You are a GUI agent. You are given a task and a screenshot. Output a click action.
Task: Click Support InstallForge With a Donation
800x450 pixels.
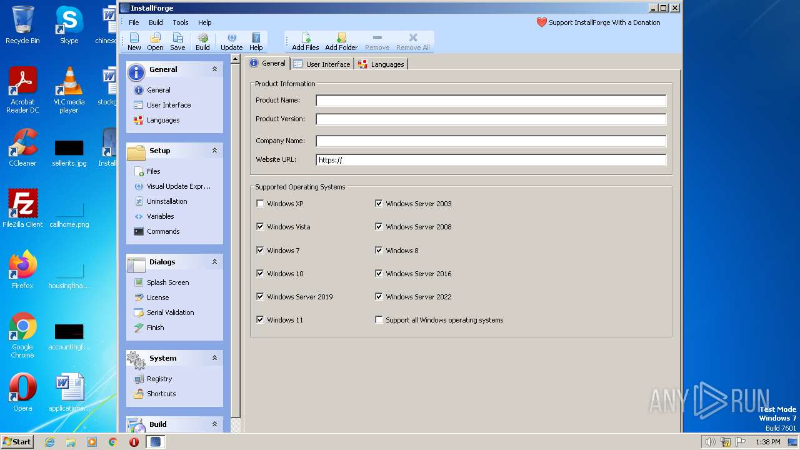click(x=599, y=22)
